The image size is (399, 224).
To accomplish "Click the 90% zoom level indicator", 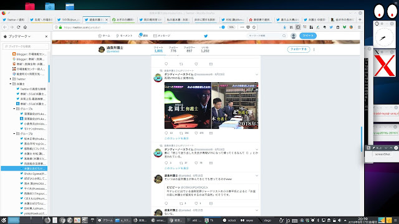I will (x=231, y=27).
